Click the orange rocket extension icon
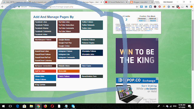 point(164,7)
